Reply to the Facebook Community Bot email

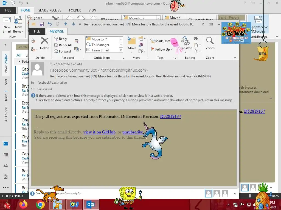coord(61,39)
